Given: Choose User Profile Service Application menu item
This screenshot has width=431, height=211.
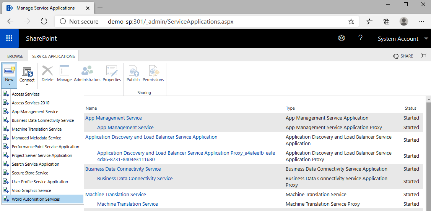Looking at the screenshot, I should coord(42,182).
